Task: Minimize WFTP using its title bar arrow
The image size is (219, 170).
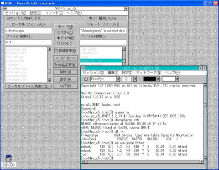Action: pos(126,8)
